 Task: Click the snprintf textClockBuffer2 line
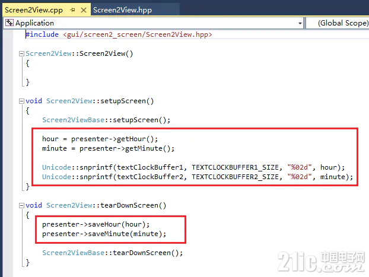point(198,177)
